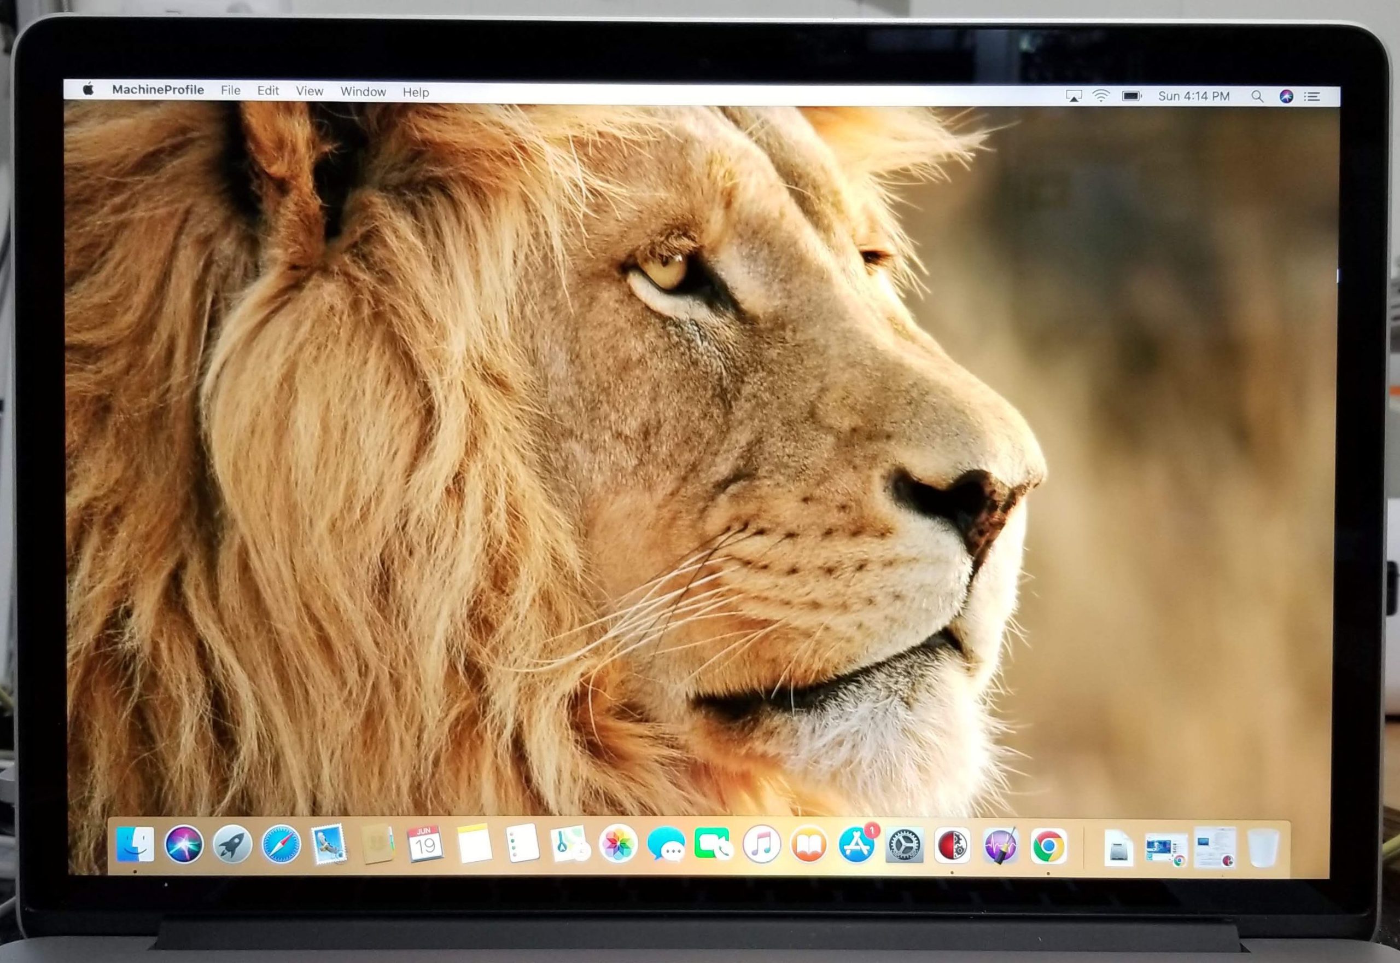Switch to Google Chrome in Dock
This screenshot has height=963, width=1400.
tap(1048, 846)
